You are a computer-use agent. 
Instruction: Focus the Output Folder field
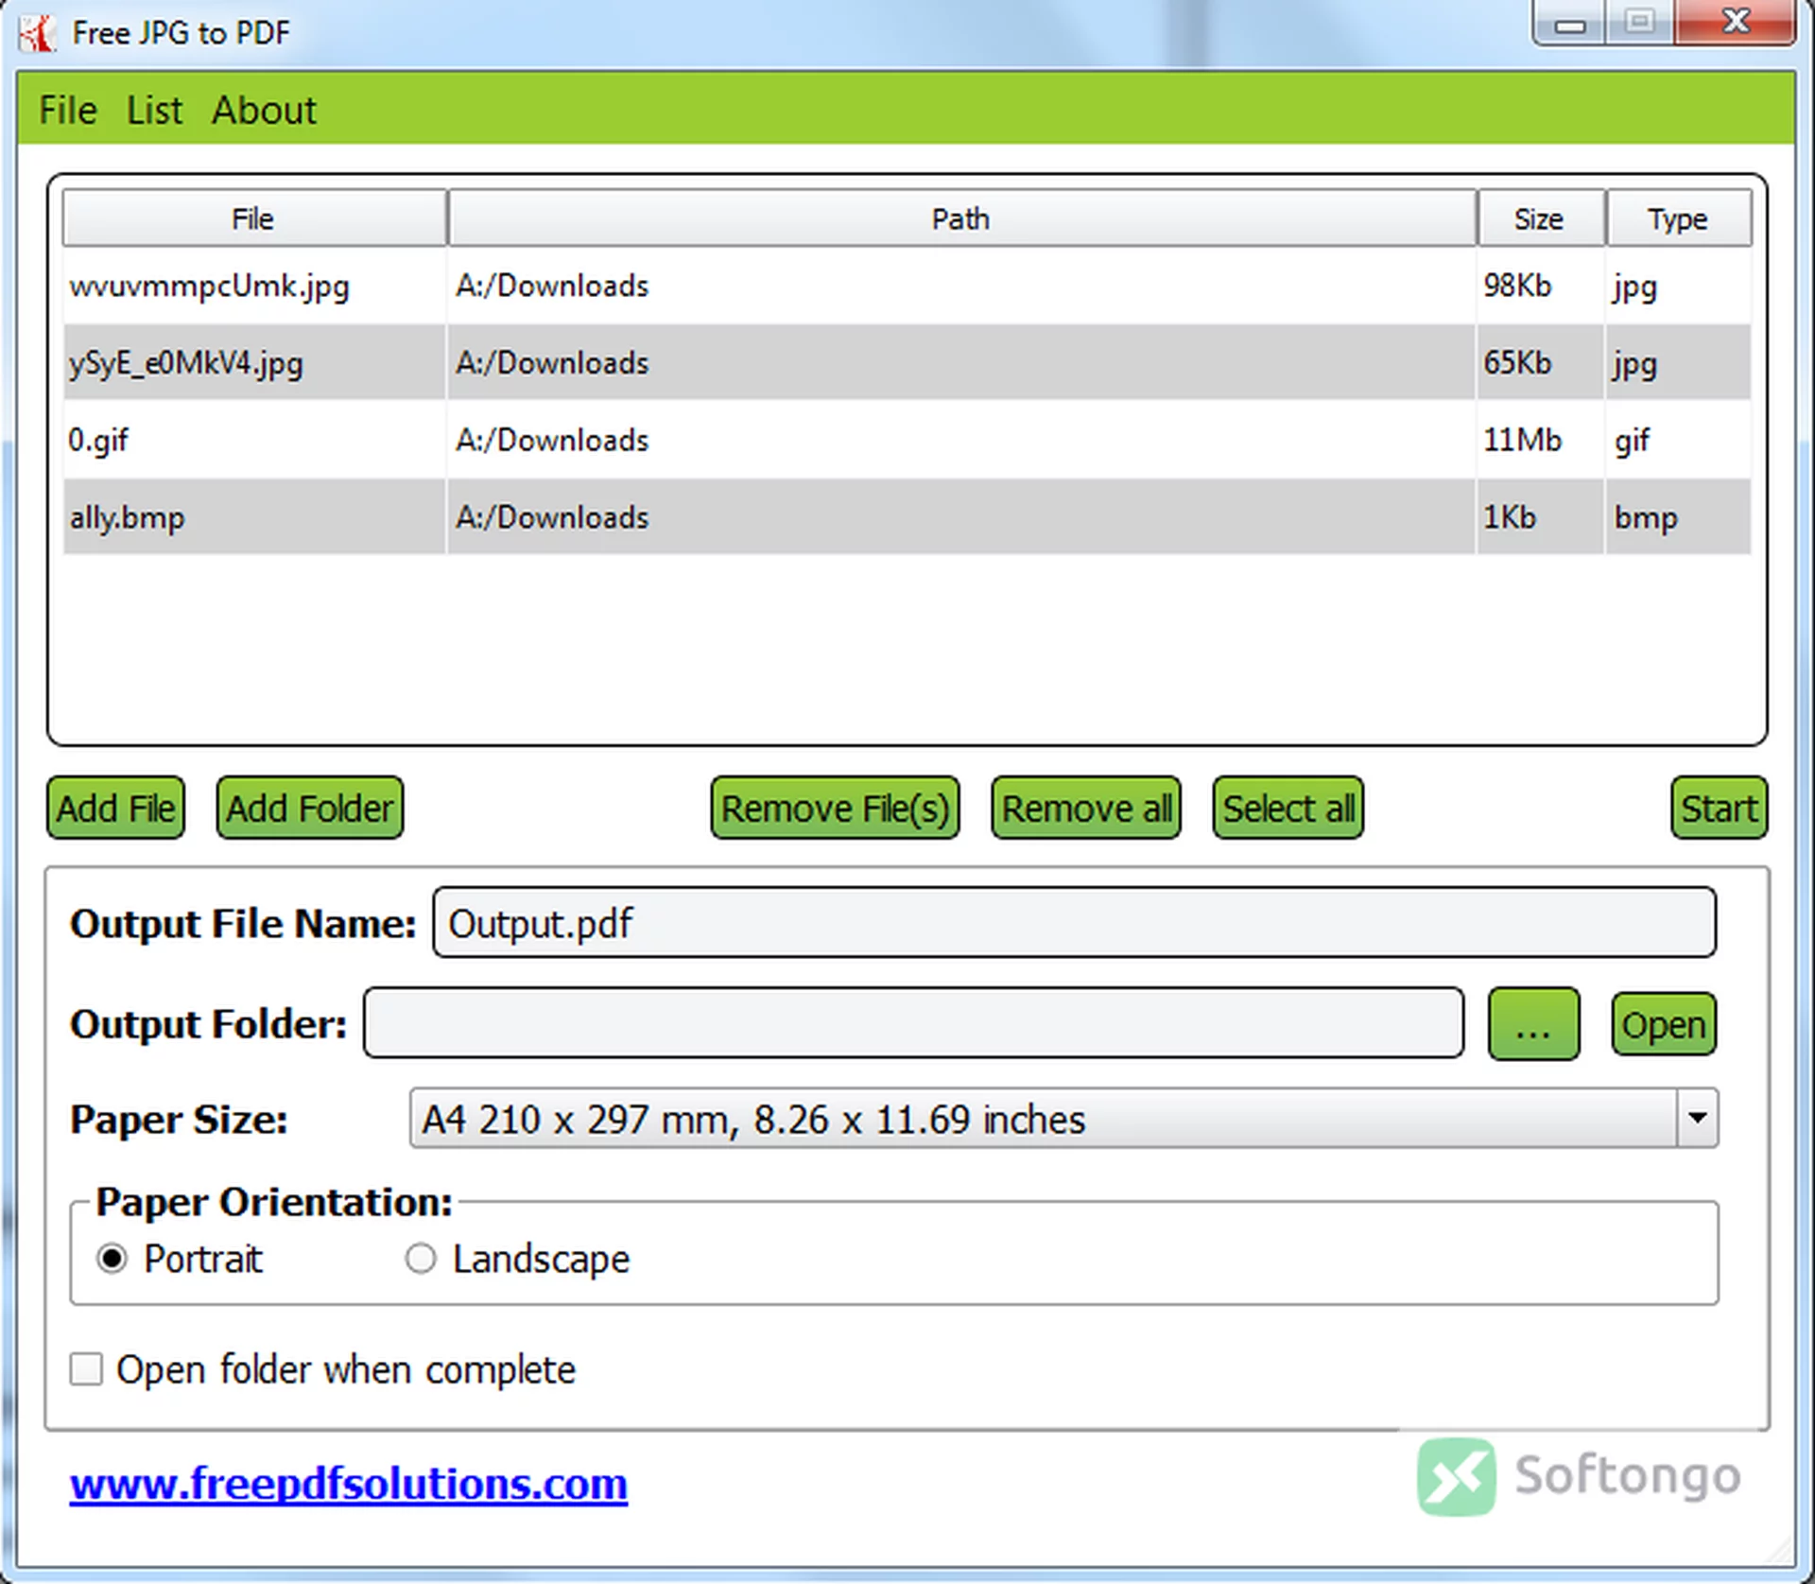point(913,1023)
